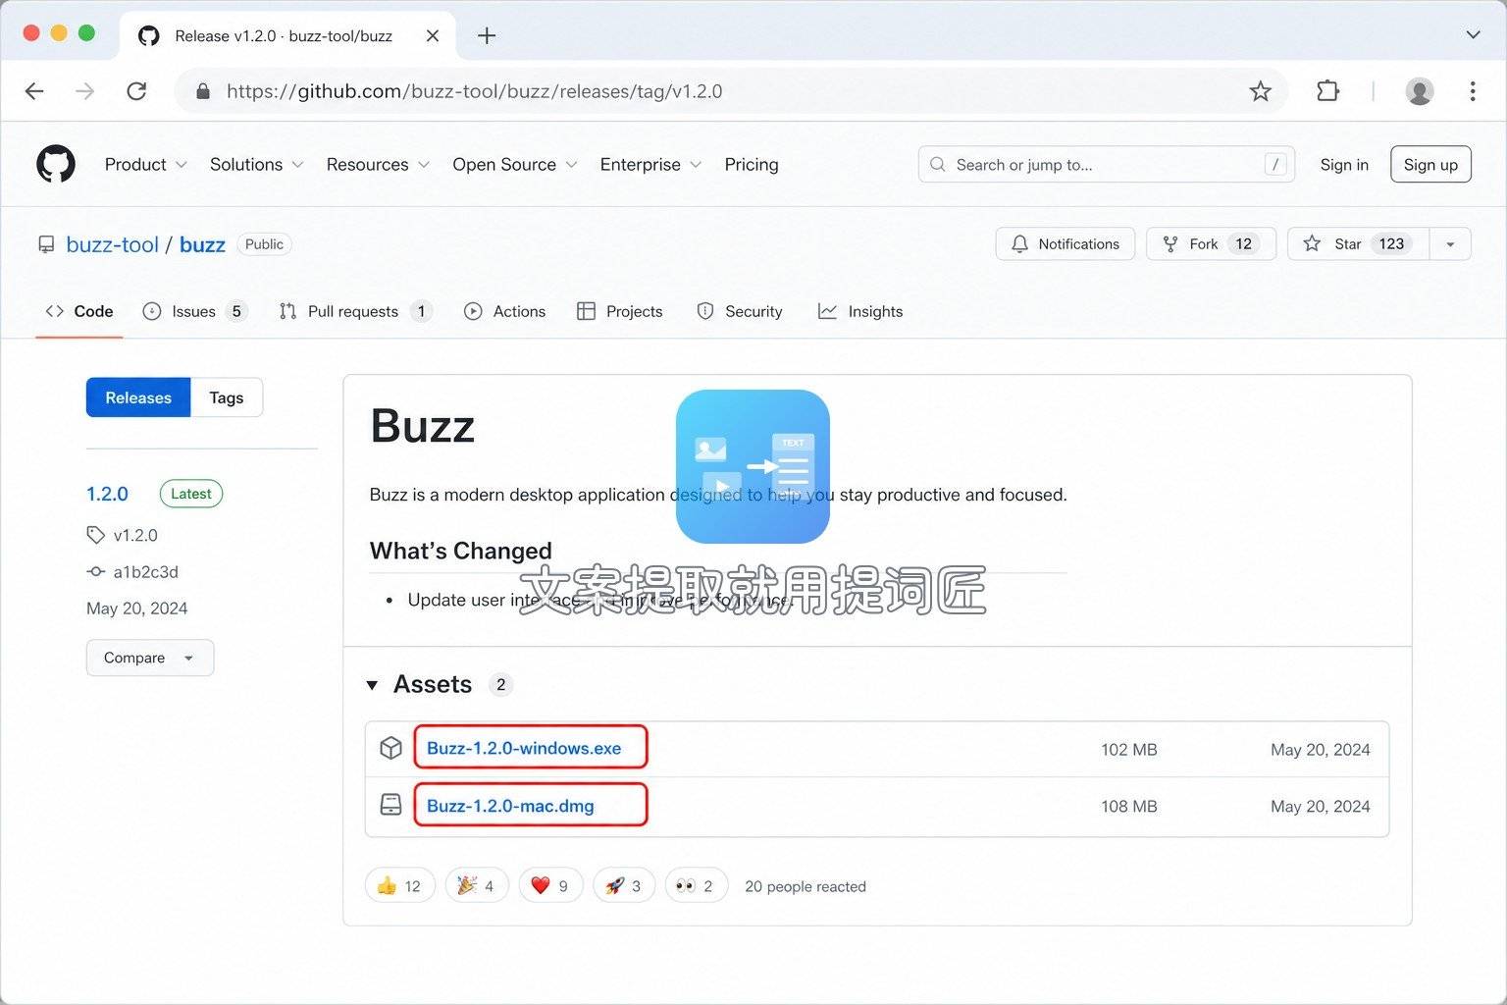This screenshot has width=1507, height=1005.
Task: Download Buzz-1.2.0-mac.dmg
Action: click(x=510, y=806)
